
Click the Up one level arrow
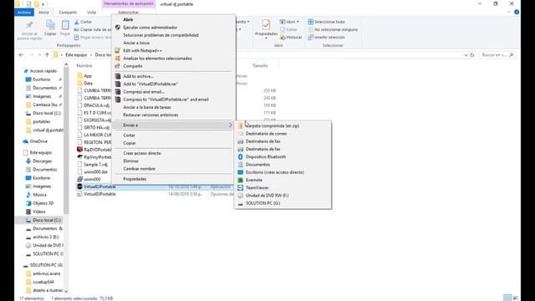click(x=47, y=55)
